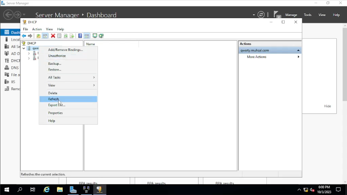Choose Unauthorize in the context menu
The height and width of the screenshot is (195, 347).
pyautogui.click(x=57, y=56)
